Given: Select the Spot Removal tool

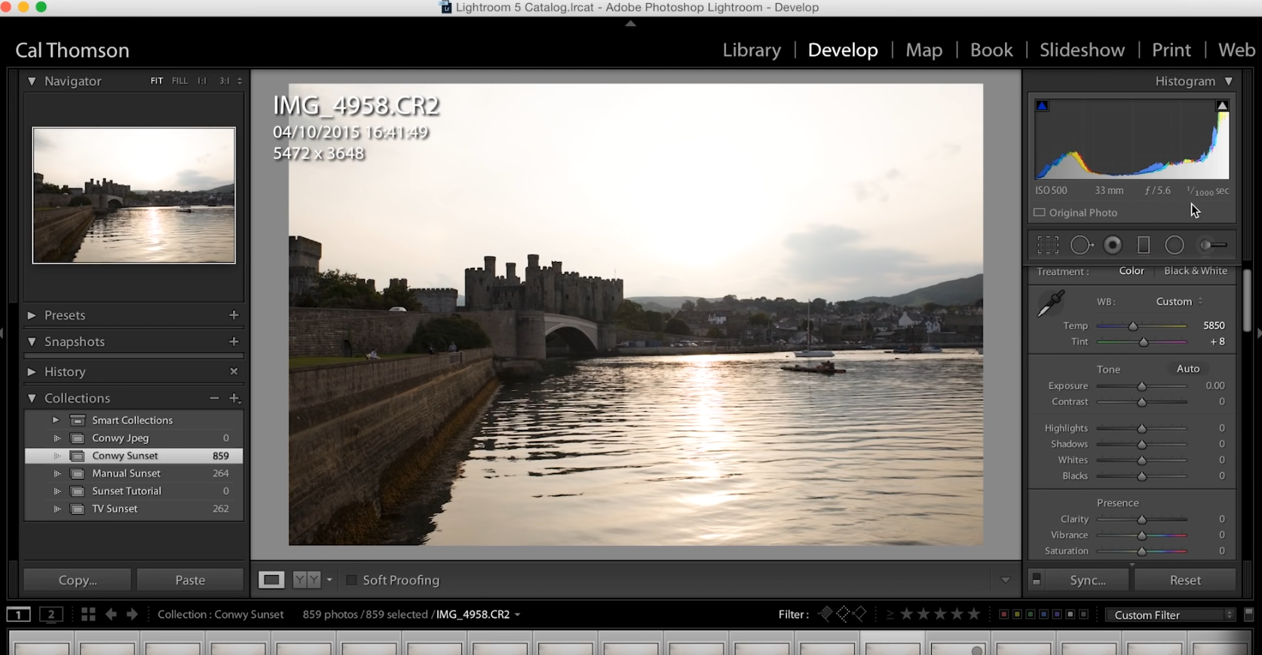Looking at the screenshot, I should [1081, 245].
